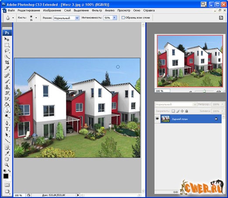Toggle lock transparent pixels in layers panel
The width and height of the screenshot is (228, 198).
(x=173, y=111)
